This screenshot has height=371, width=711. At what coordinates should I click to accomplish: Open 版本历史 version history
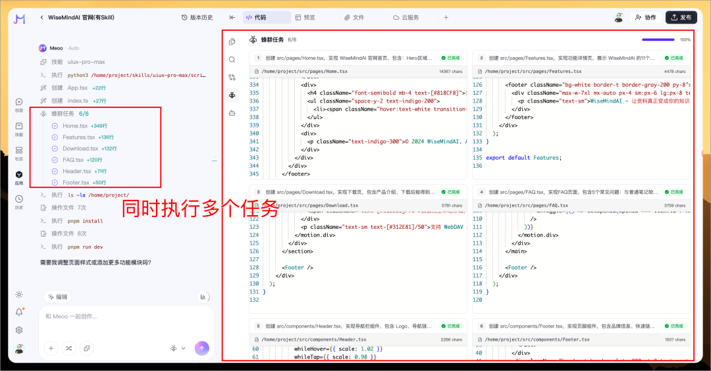197,17
